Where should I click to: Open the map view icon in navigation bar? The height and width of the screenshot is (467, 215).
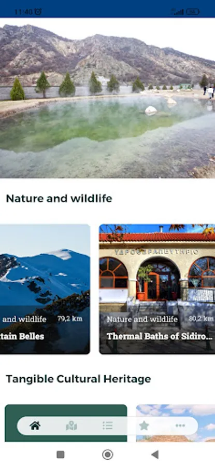(71, 425)
